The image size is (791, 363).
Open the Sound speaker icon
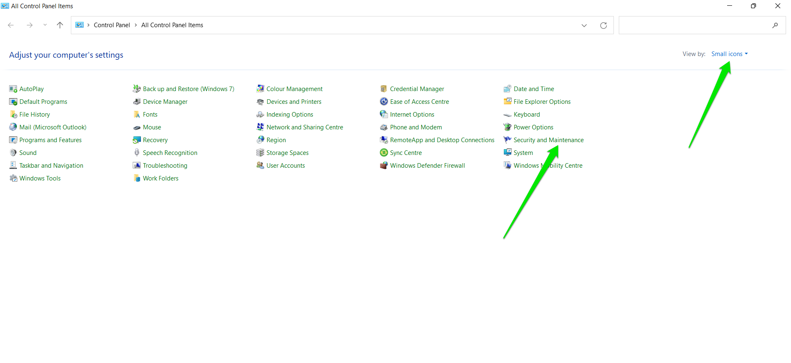(x=13, y=153)
